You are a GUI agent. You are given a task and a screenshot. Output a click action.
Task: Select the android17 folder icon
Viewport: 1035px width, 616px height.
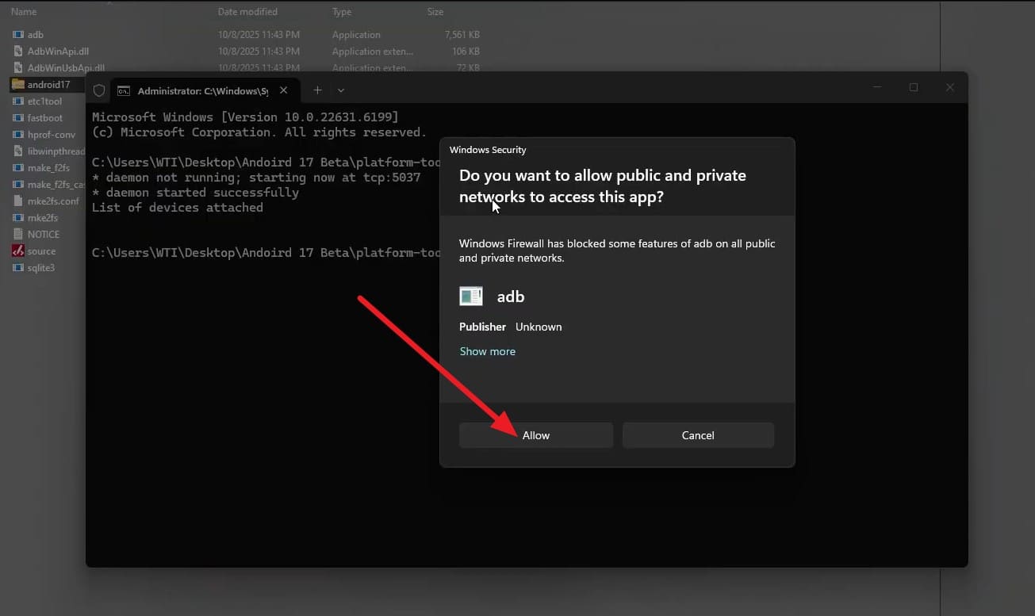click(x=17, y=84)
